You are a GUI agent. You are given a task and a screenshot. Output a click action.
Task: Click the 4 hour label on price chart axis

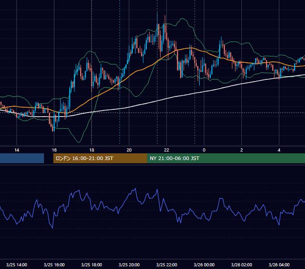(279, 150)
